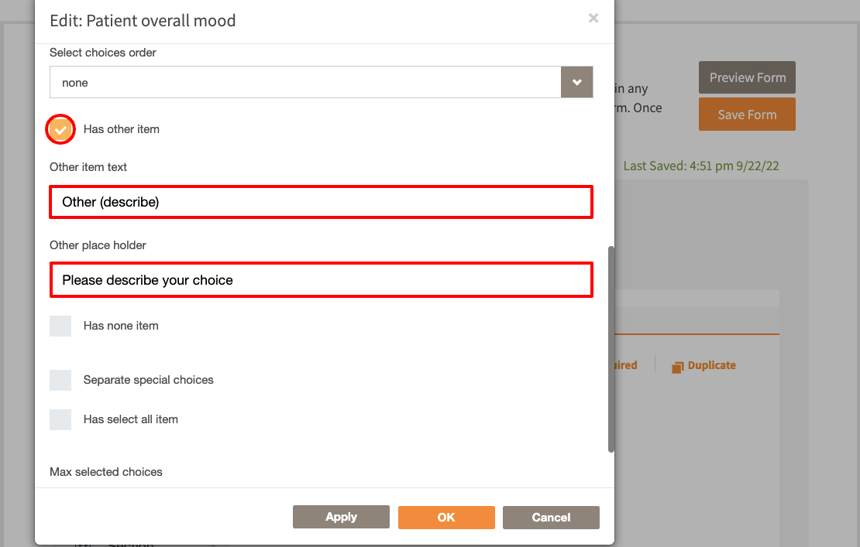Viewport: 860px width, 547px height.
Task: Click the orange OK button
Action: 446,518
